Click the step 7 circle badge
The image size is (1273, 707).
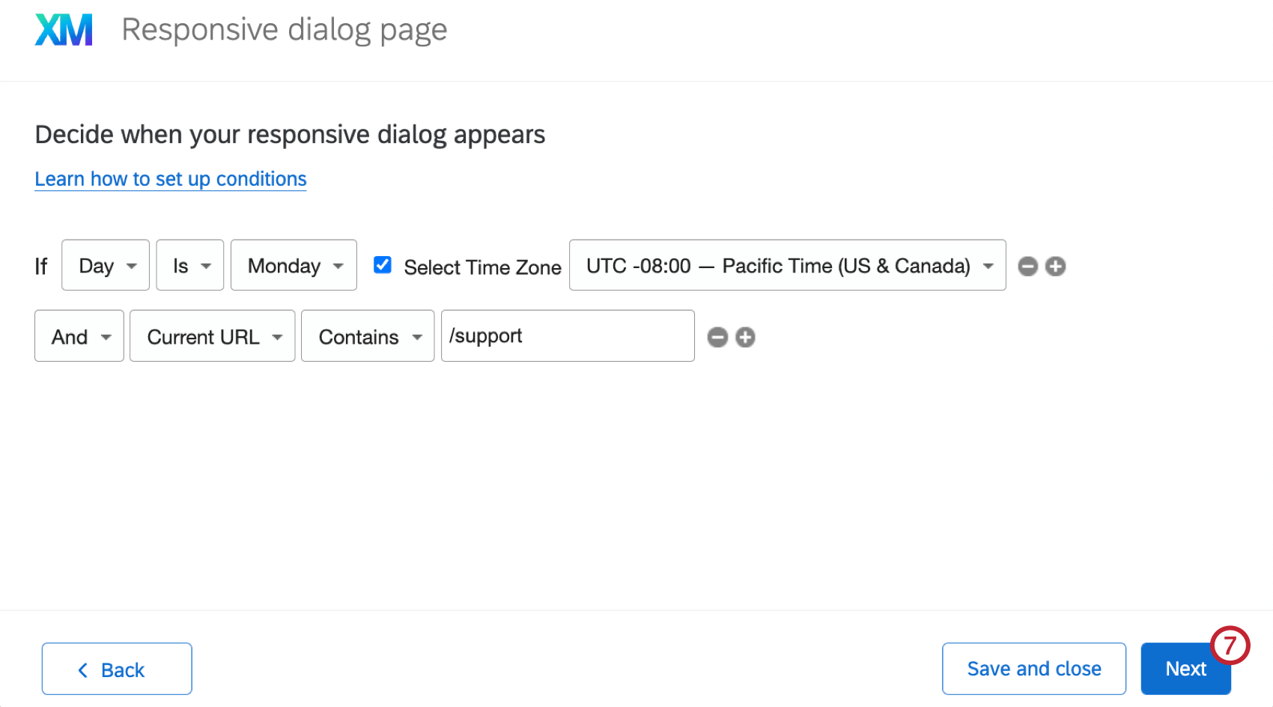point(1230,646)
